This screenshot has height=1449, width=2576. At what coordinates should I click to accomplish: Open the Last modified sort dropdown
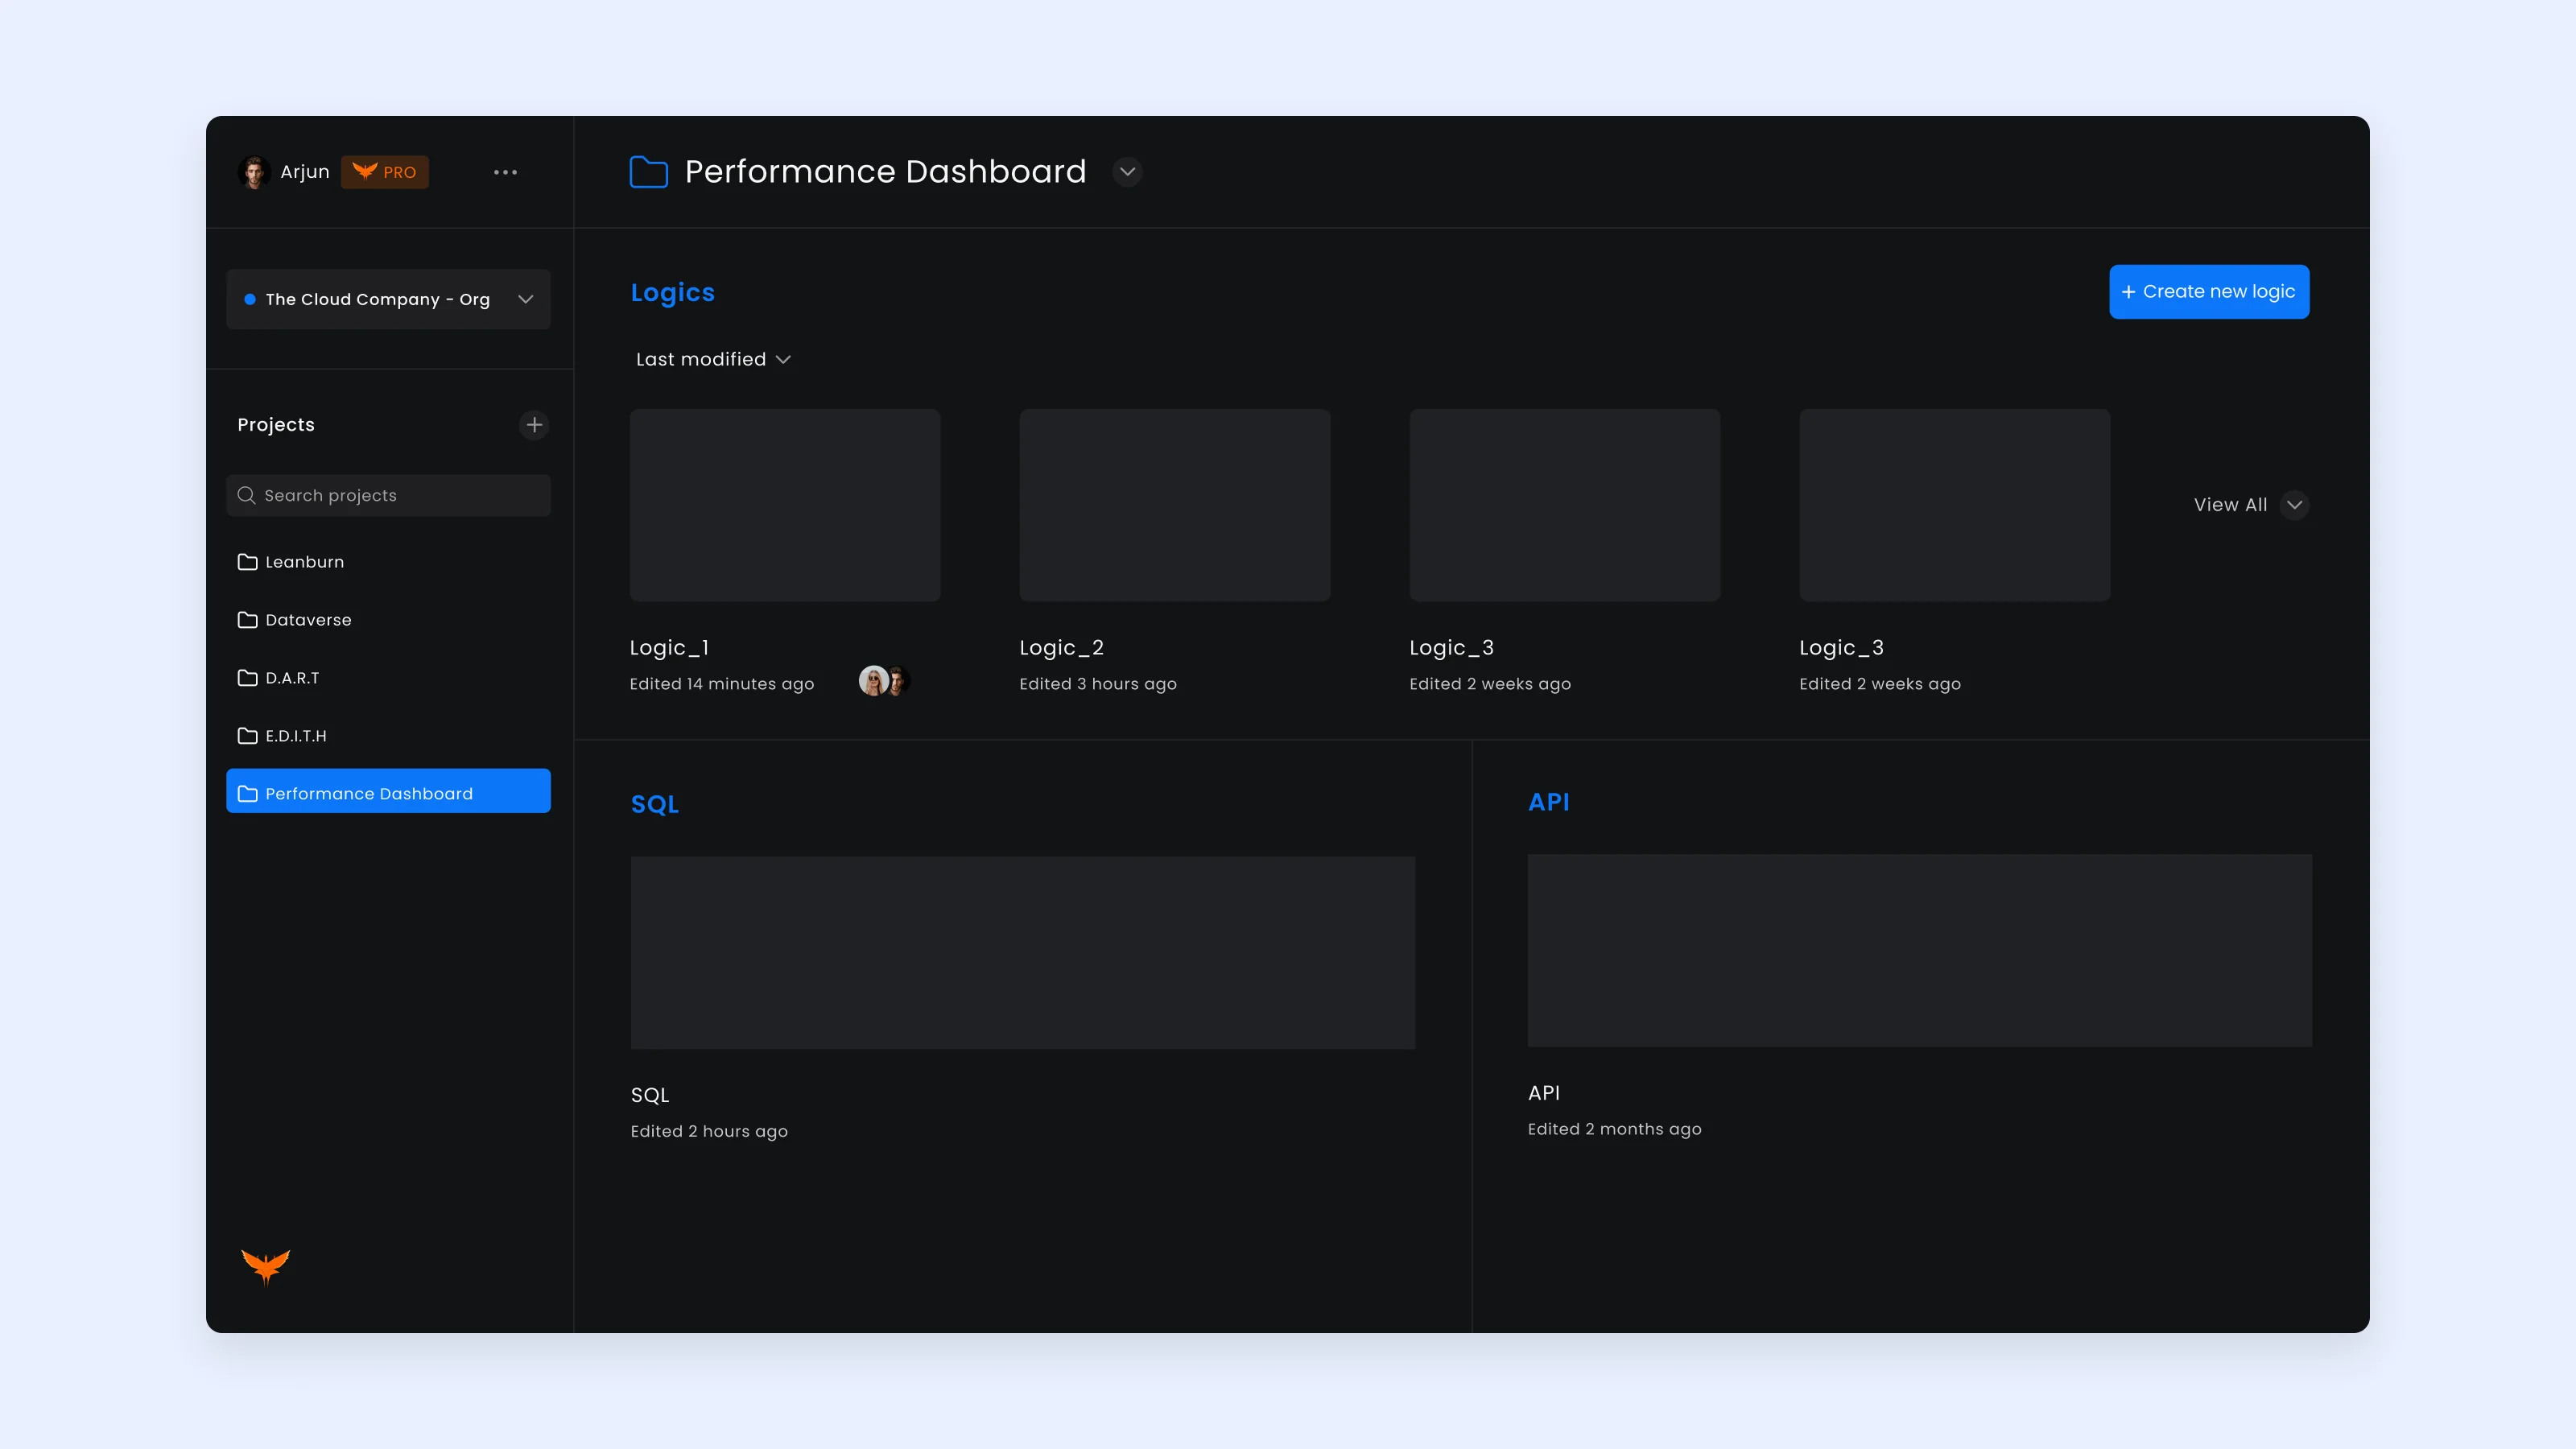[x=713, y=359]
